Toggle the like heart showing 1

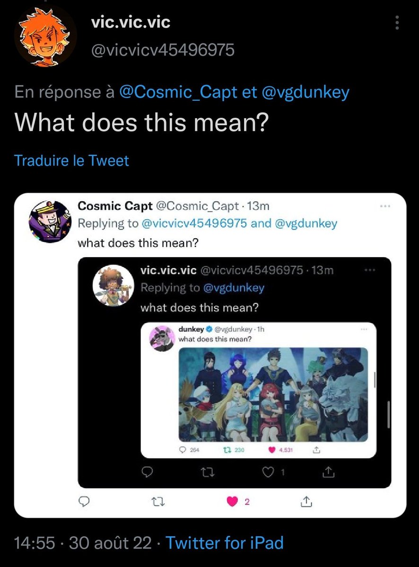pyautogui.click(x=268, y=472)
